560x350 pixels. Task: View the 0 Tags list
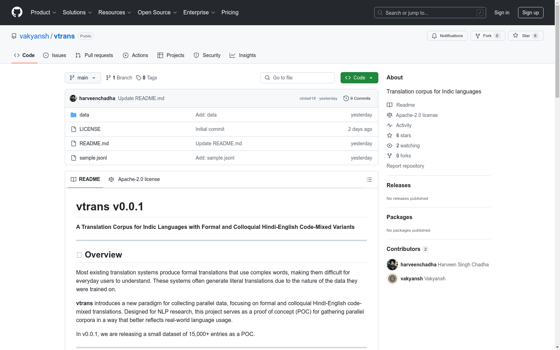(x=147, y=78)
